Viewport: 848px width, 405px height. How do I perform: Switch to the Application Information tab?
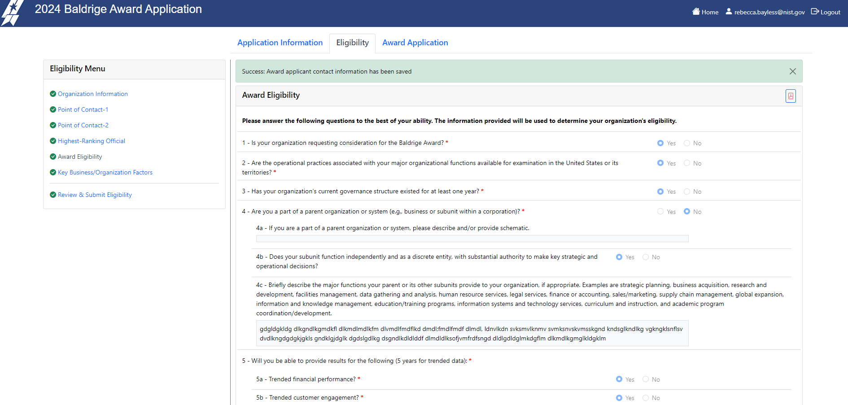click(x=280, y=43)
